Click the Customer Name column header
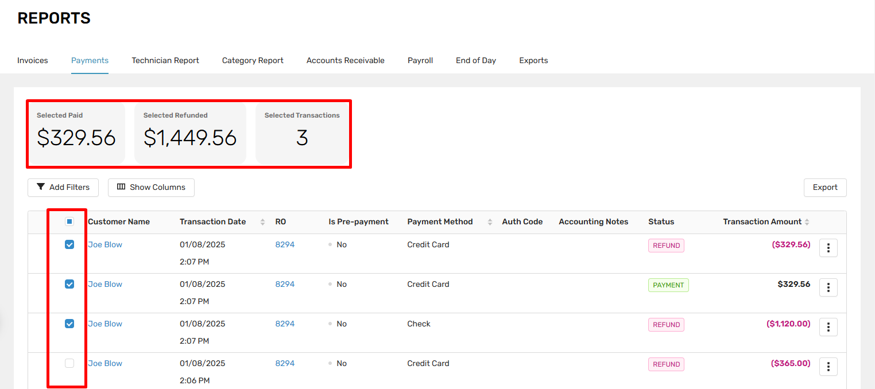Screen dimensions: 875x389 pos(119,221)
